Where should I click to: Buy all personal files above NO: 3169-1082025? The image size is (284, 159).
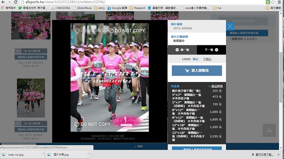(x=31, y=57)
